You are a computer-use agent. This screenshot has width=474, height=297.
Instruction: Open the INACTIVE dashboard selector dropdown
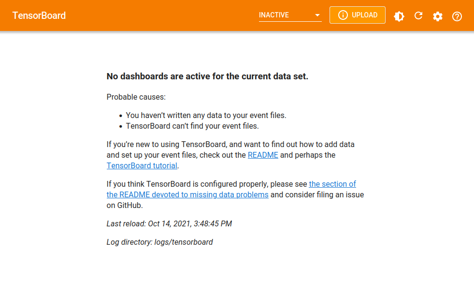[x=290, y=15]
